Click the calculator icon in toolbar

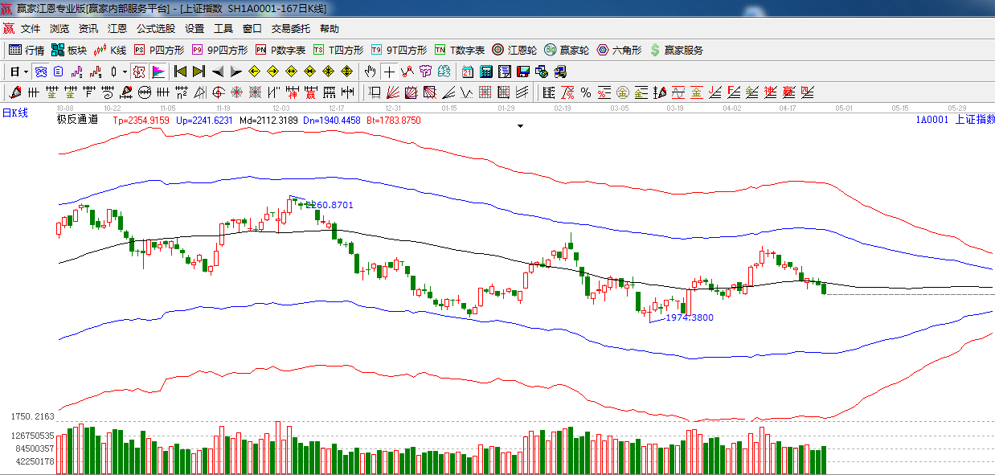click(x=485, y=72)
